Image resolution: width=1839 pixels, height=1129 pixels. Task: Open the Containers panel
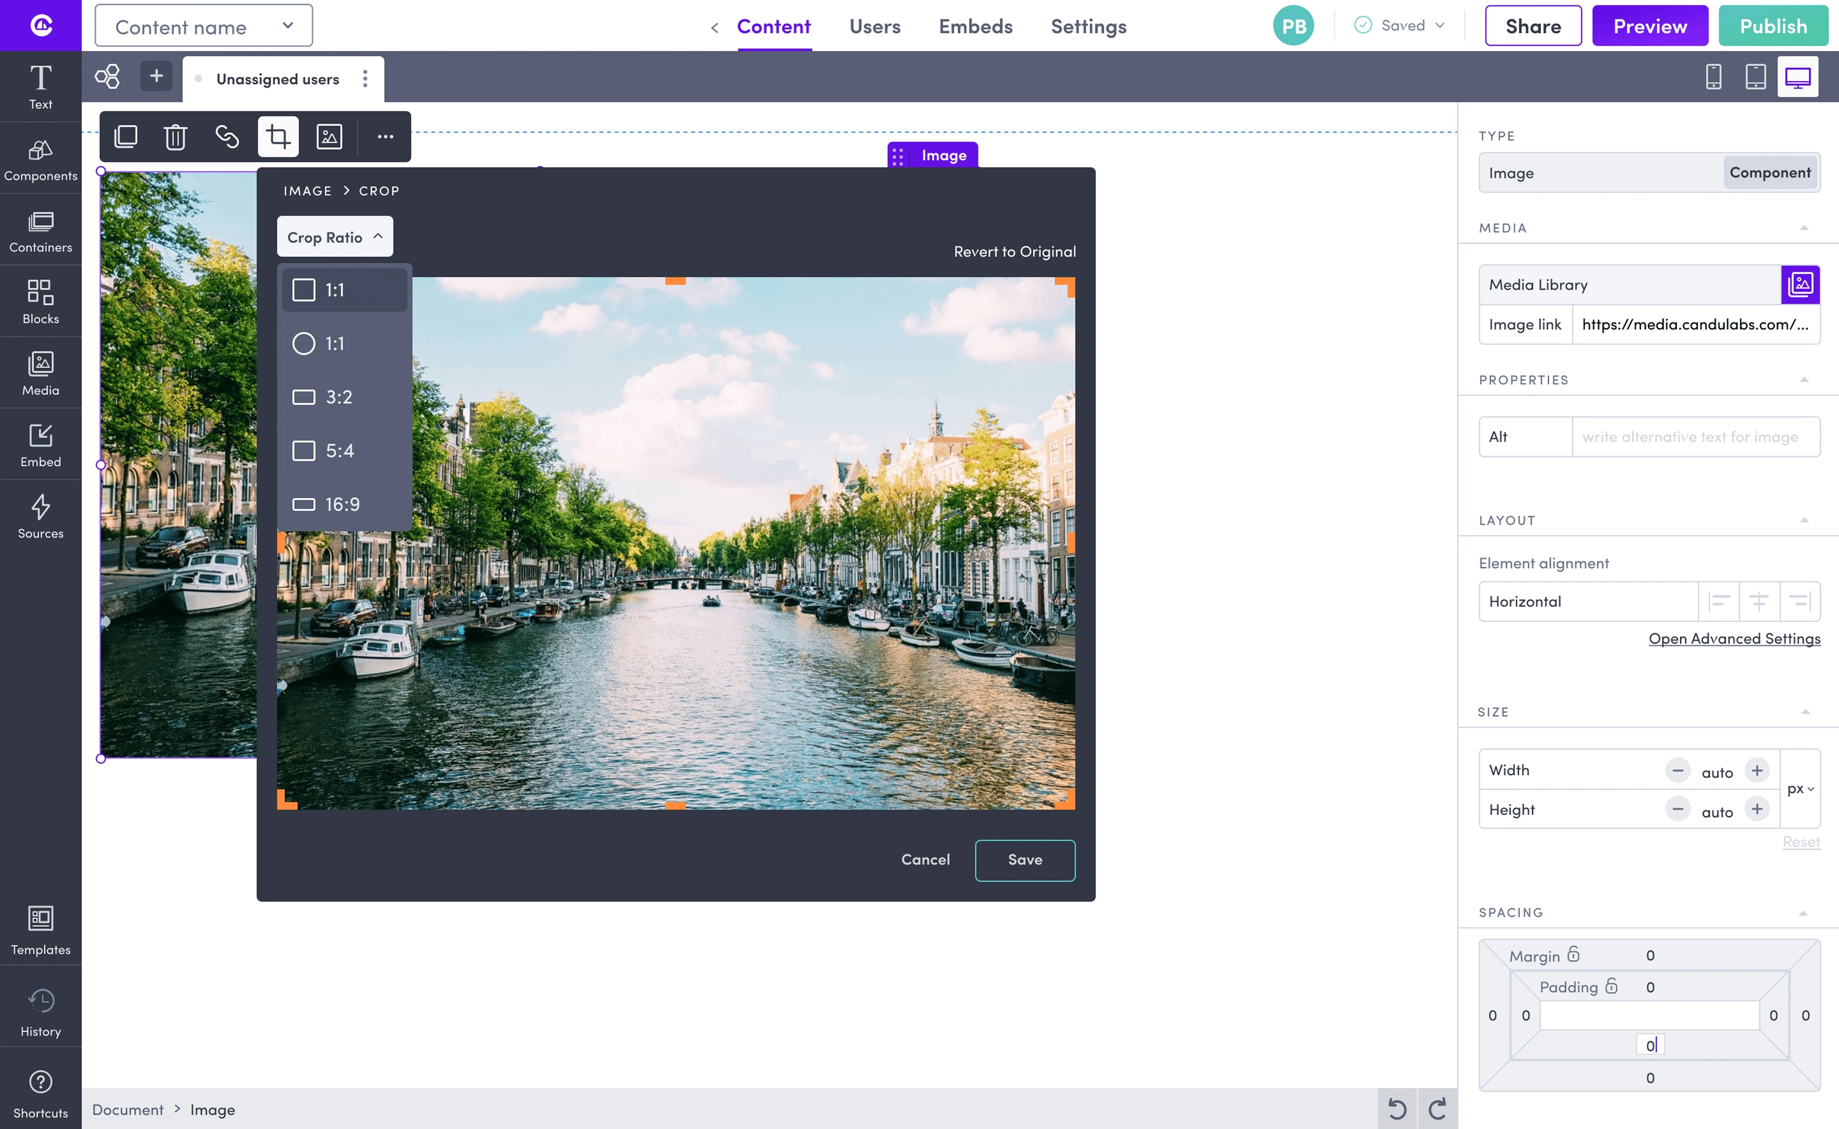click(40, 230)
